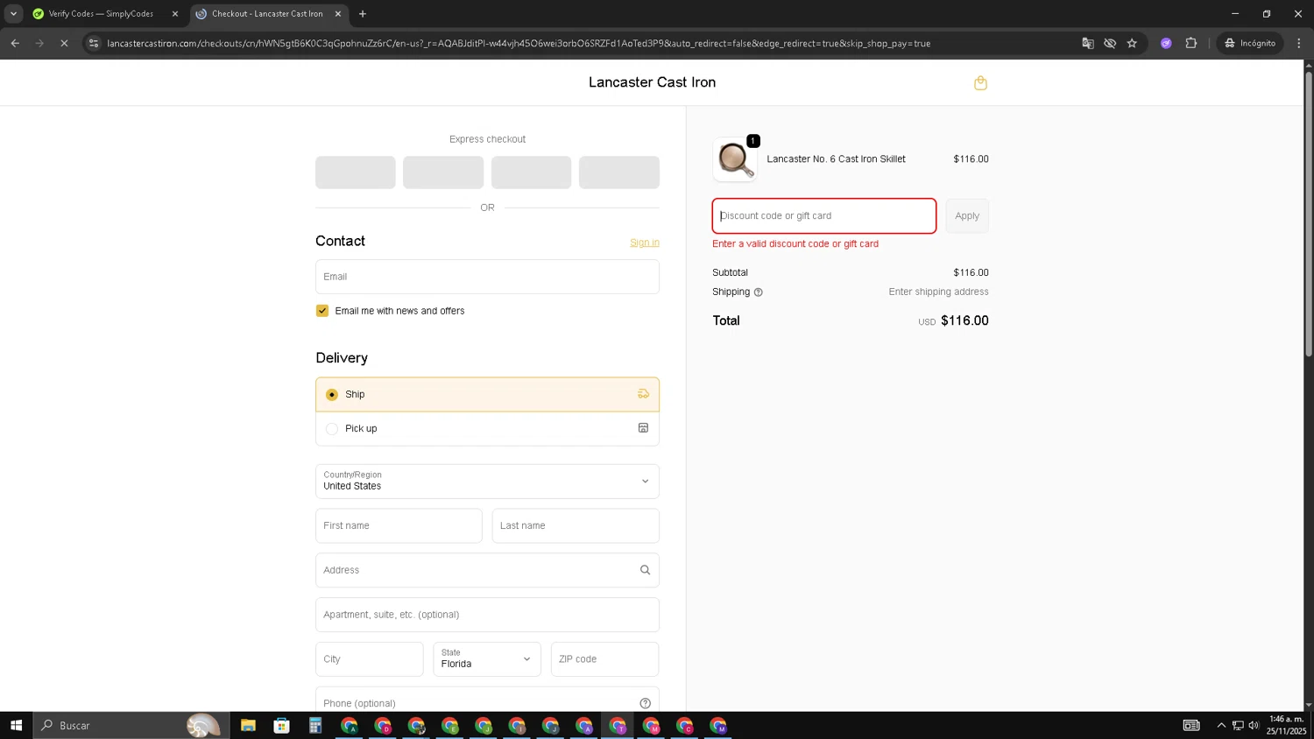This screenshot has width=1314, height=739.
Task: Click the volume speaker tray icon
Action: (1254, 725)
